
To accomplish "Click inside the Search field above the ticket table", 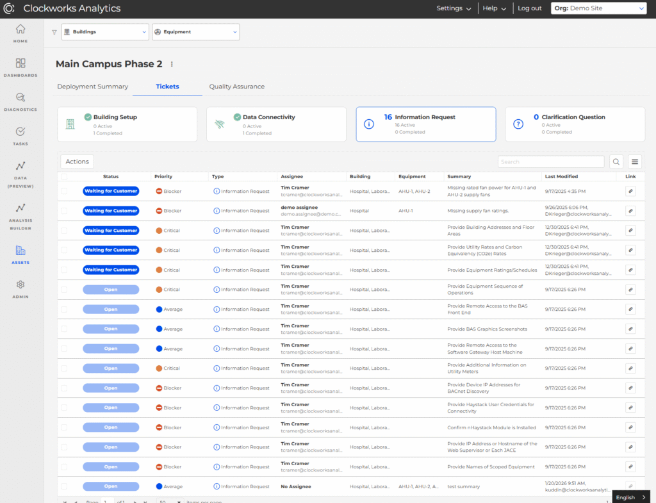I will click(x=551, y=161).
